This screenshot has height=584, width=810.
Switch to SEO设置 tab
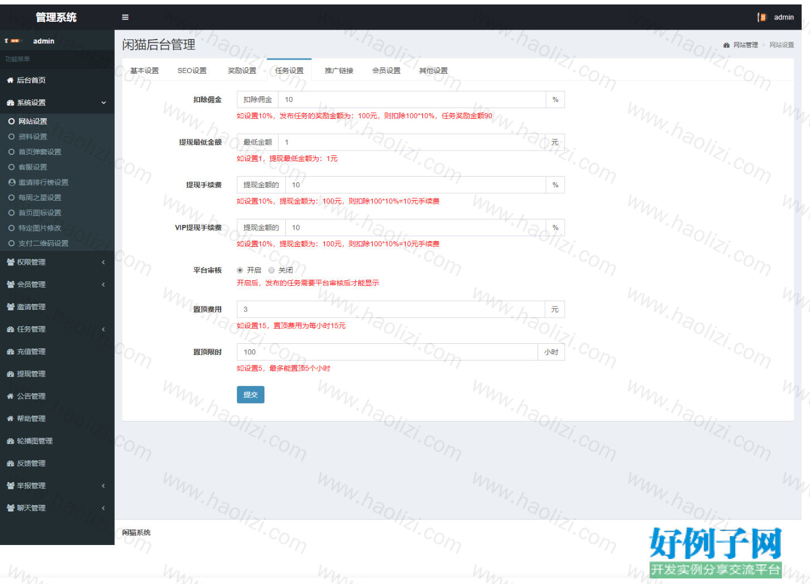tap(192, 70)
